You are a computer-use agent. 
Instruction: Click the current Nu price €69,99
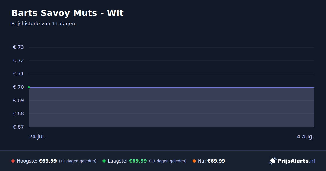click(216, 161)
